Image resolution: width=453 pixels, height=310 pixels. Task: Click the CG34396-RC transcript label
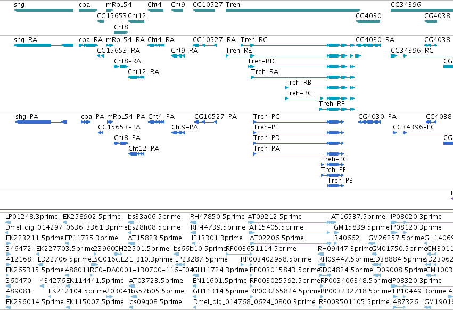point(412,51)
